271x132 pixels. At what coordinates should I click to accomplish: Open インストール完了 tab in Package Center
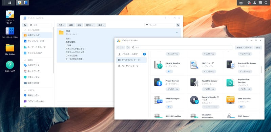coord(131,54)
